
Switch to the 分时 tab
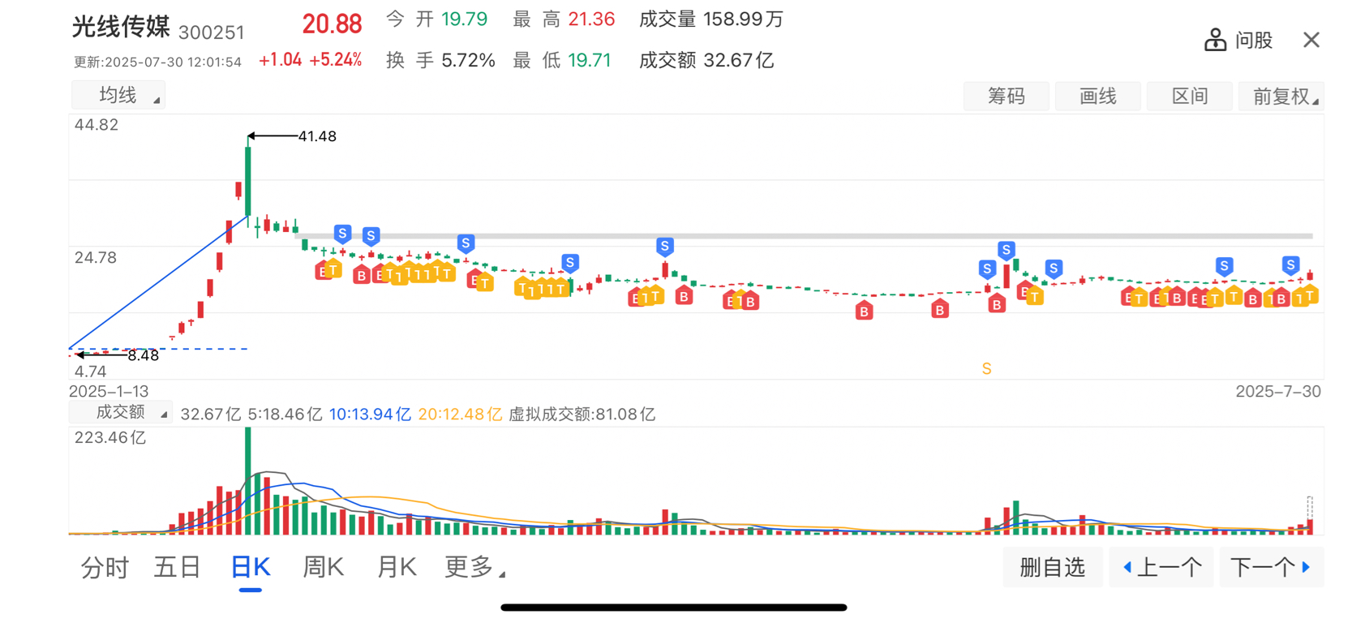point(105,567)
